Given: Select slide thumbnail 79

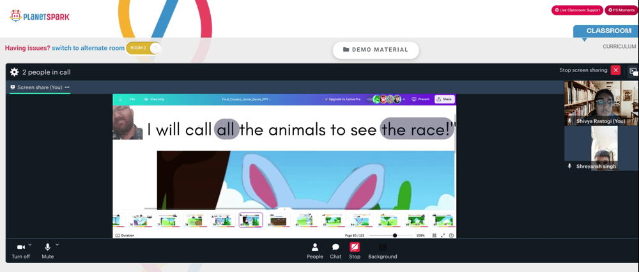Looking at the screenshot, I should tap(222, 220).
